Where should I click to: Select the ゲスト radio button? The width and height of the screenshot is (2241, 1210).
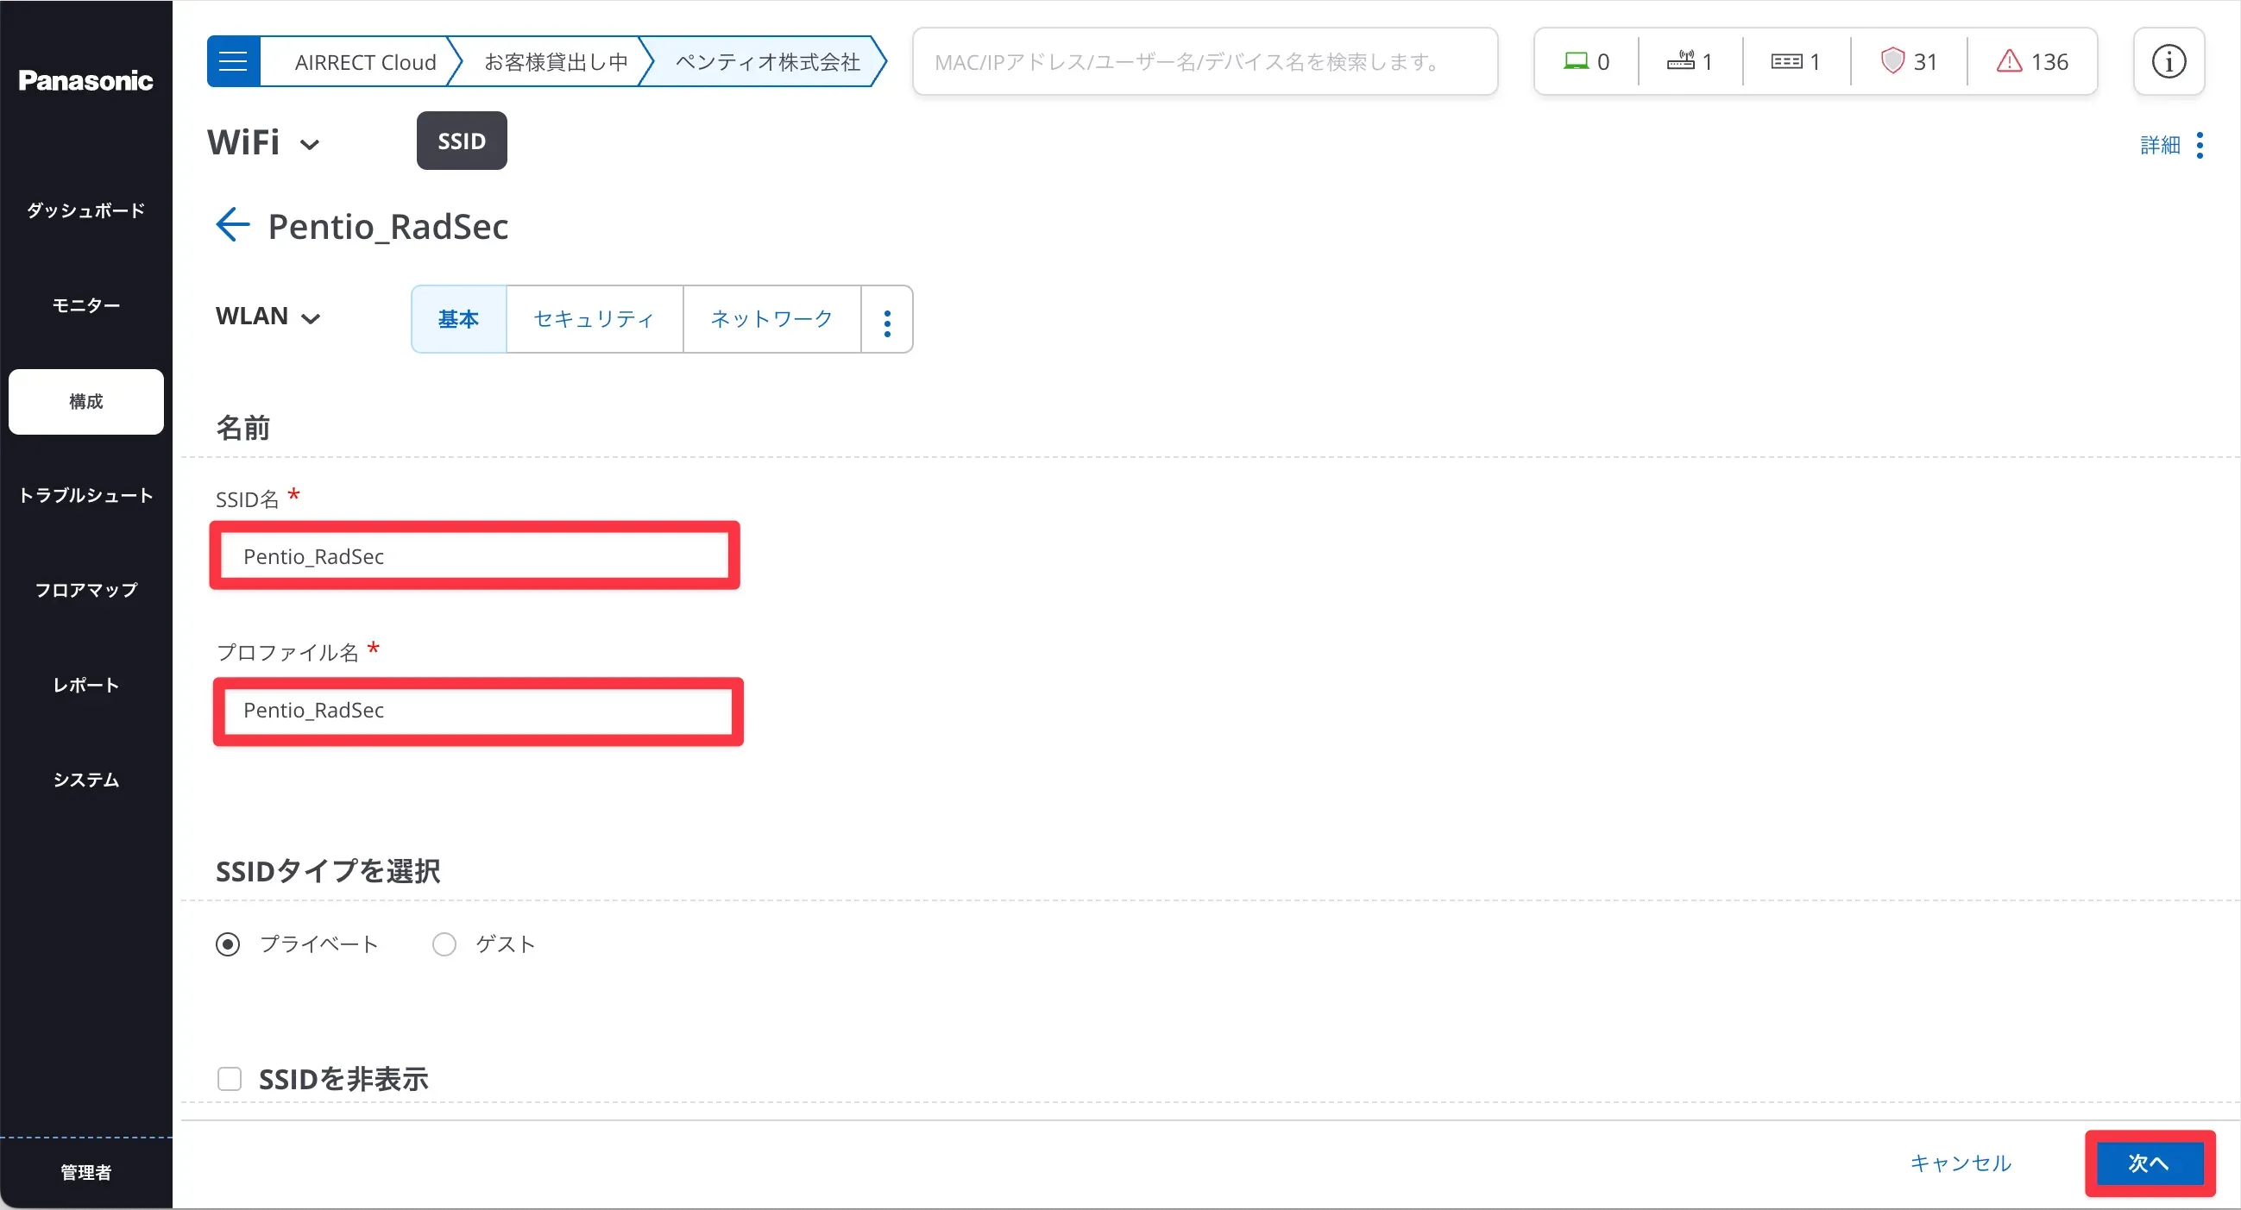[444, 944]
